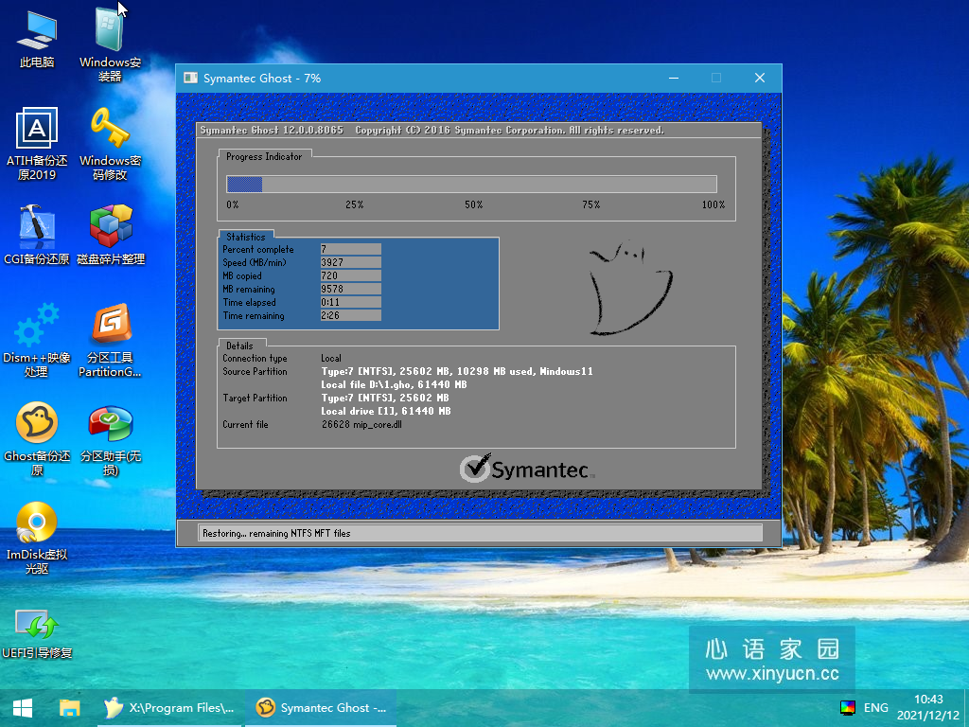Click the Symantec Ghost 12.0.0.8065 copyright header
The image size is (969, 727).
(x=432, y=130)
